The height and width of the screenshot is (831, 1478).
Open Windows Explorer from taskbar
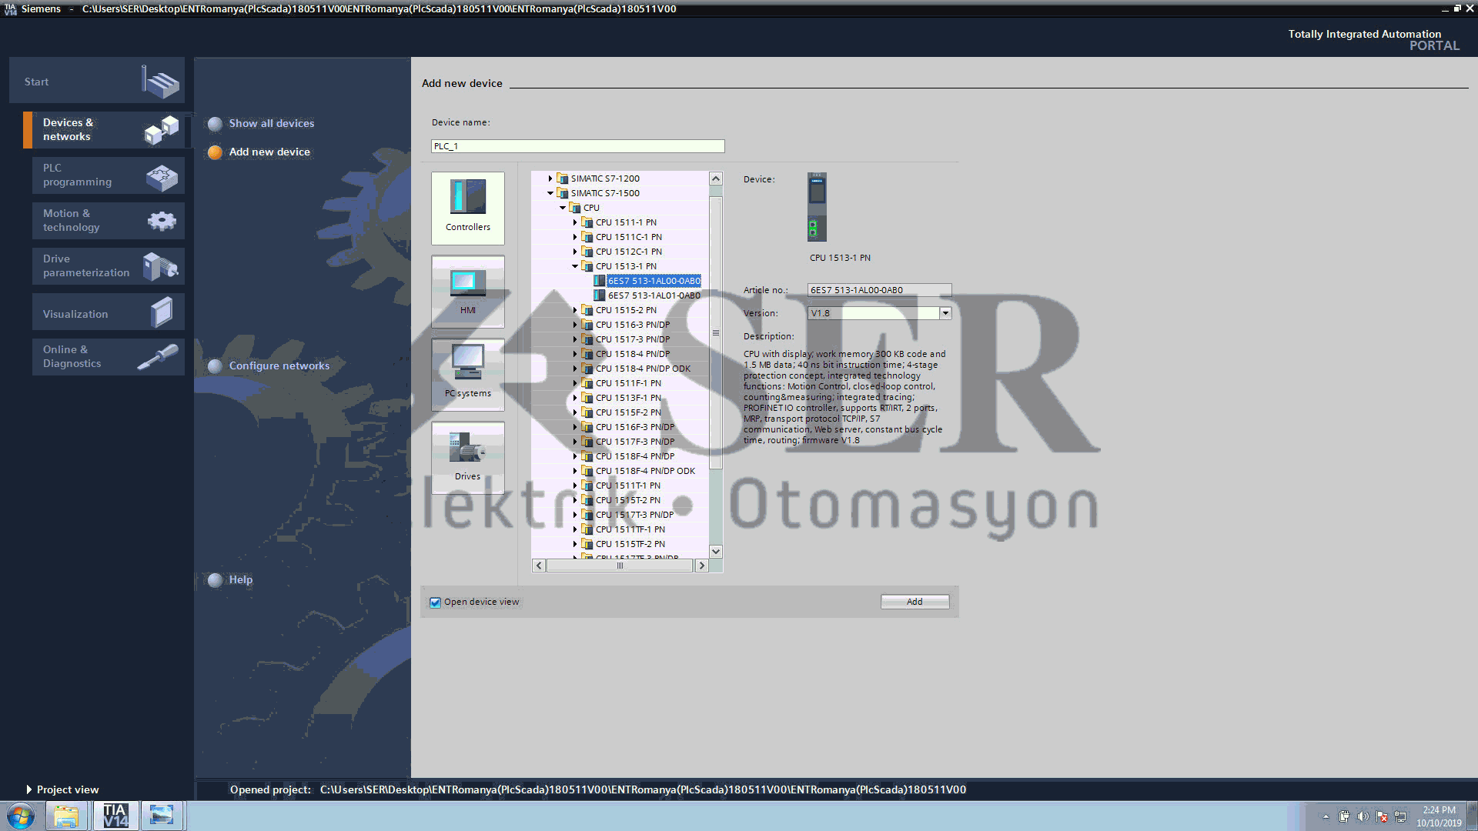tap(66, 816)
